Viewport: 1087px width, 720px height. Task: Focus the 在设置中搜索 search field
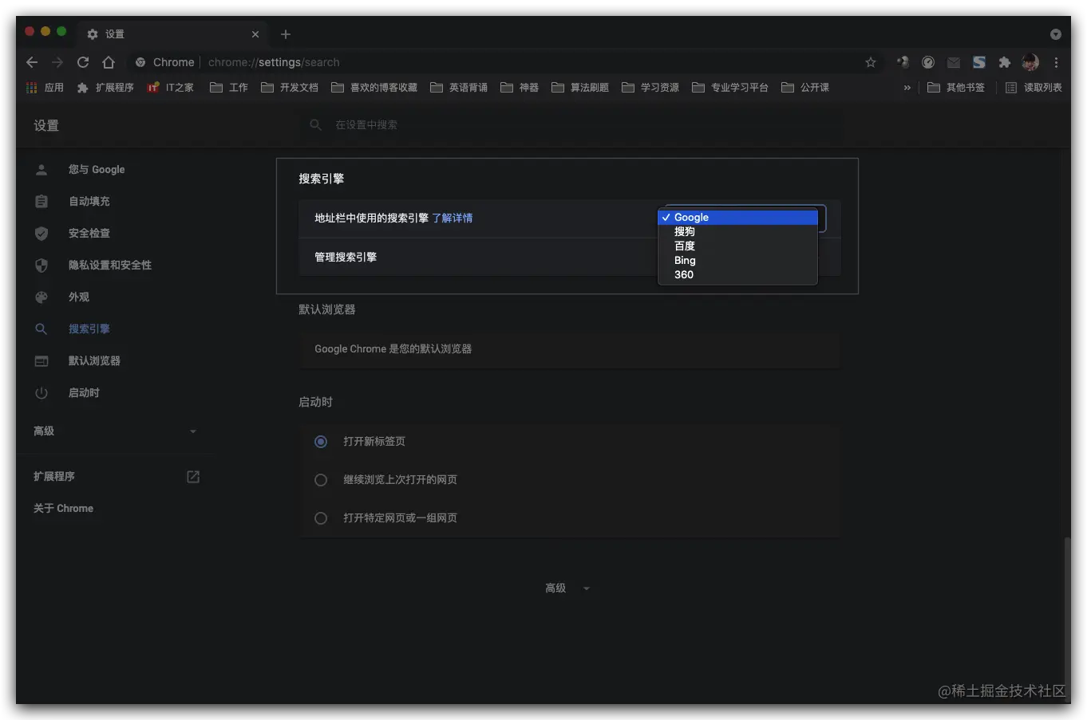(x=571, y=125)
